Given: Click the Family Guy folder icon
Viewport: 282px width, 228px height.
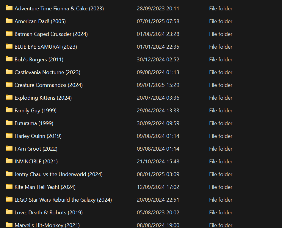Looking at the screenshot, I should tap(9, 110).
